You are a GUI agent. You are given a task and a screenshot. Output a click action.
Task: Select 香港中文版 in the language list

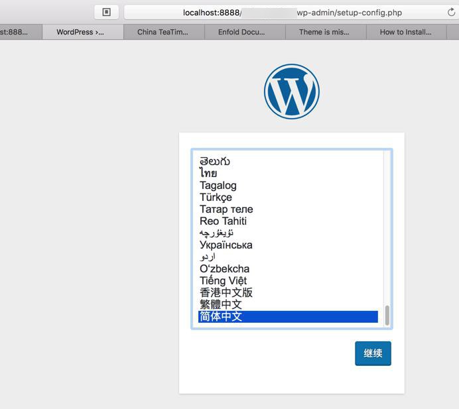(x=288, y=292)
